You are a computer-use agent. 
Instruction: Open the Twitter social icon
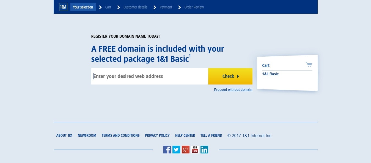click(176, 150)
